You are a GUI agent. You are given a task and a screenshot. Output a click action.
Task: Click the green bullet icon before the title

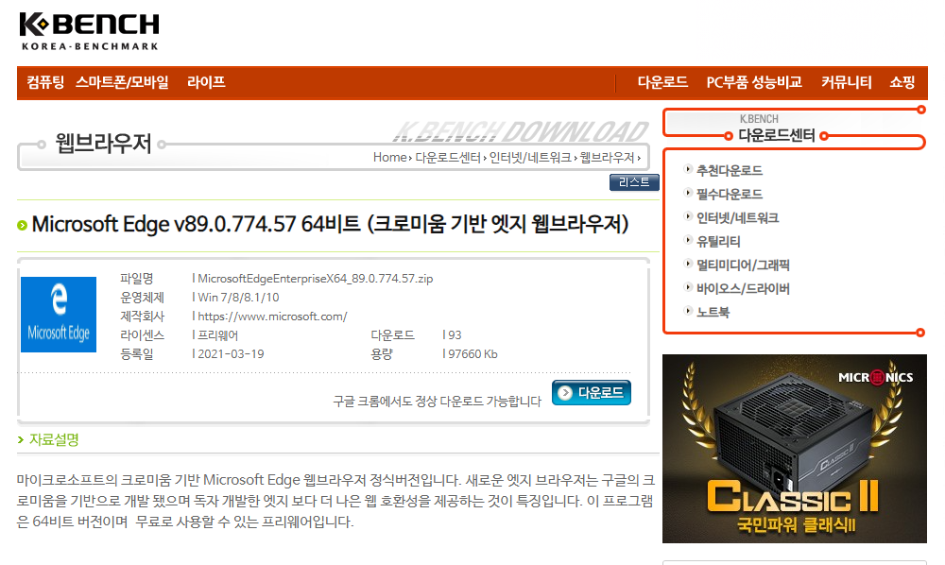coord(23,225)
